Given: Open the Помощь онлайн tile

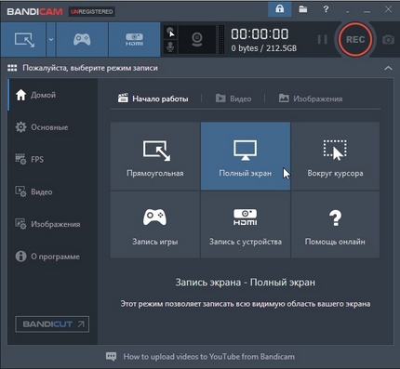Looking at the screenshot, I should coord(335,224).
